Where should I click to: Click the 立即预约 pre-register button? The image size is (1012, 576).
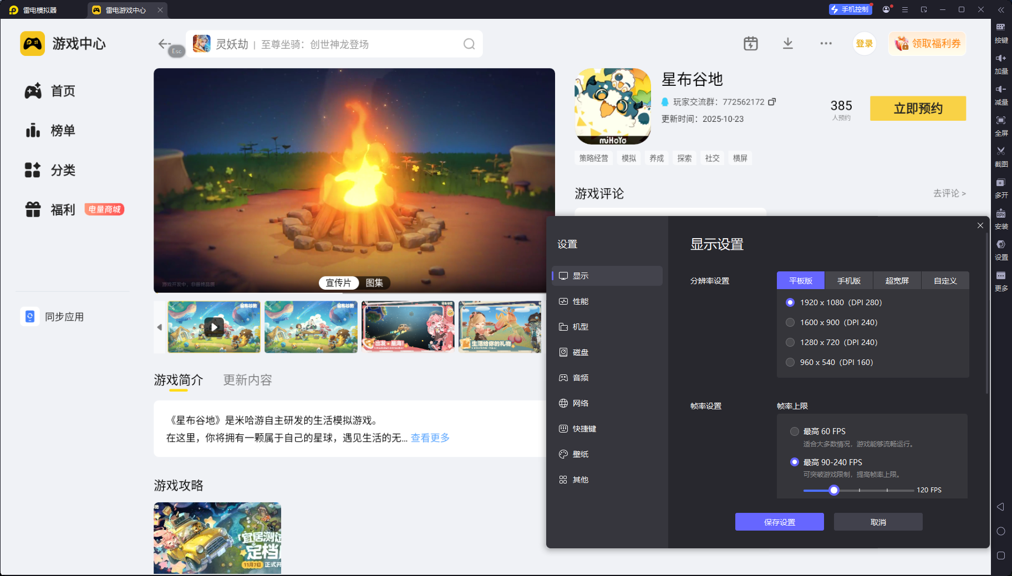[x=918, y=109]
